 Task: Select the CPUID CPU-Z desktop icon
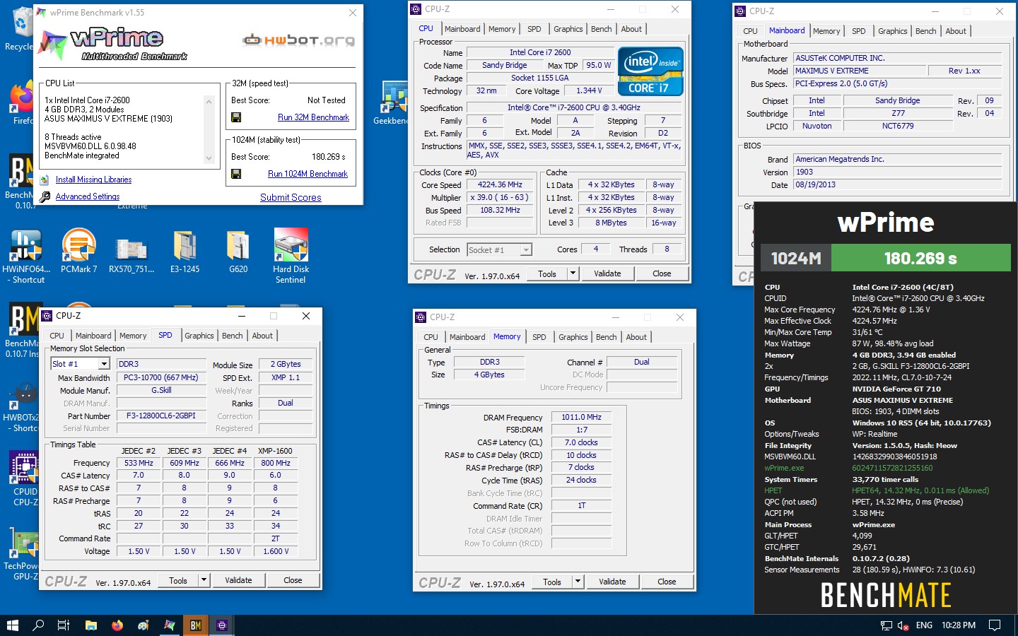point(23,479)
